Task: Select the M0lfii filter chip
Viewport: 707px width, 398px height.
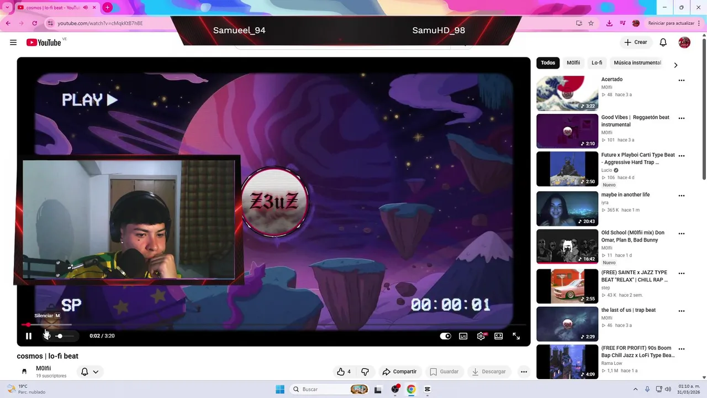Action: [573, 62]
